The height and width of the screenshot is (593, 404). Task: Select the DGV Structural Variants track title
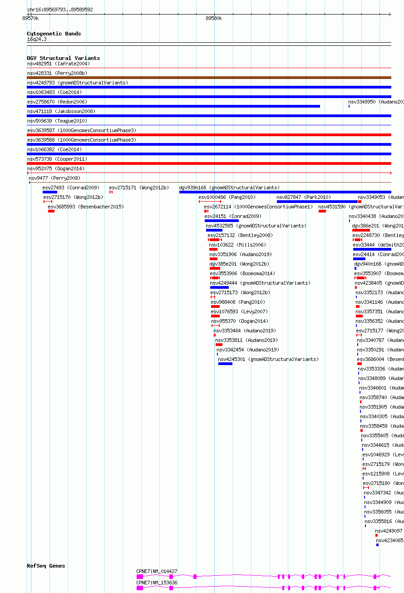[64, 58]
